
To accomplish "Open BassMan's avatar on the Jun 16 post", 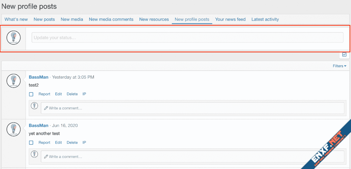I will (x=13, y=129).
